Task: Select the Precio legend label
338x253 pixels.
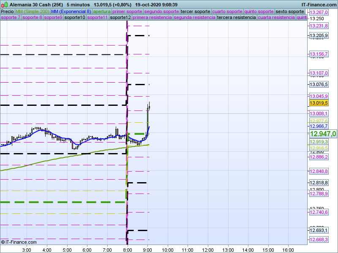Action: click(7, 11)
